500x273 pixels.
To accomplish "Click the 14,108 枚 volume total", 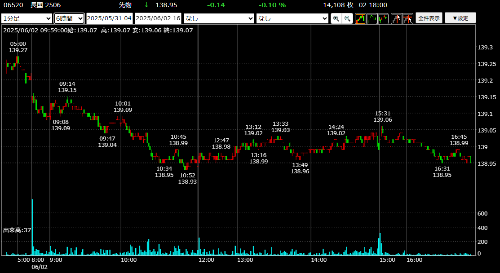I will click(x=338, y=5).
